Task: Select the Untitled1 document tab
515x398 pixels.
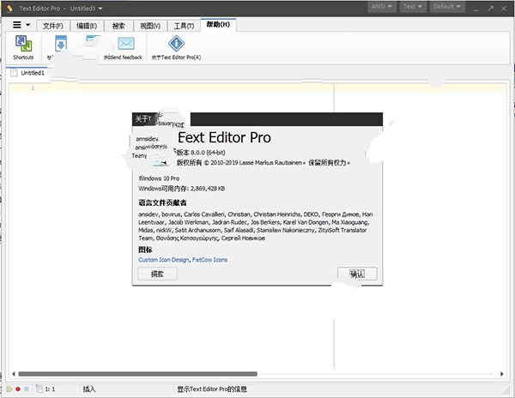Action: pos(27,73)
